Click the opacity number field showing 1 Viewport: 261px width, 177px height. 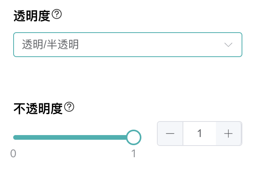point(199,134)
